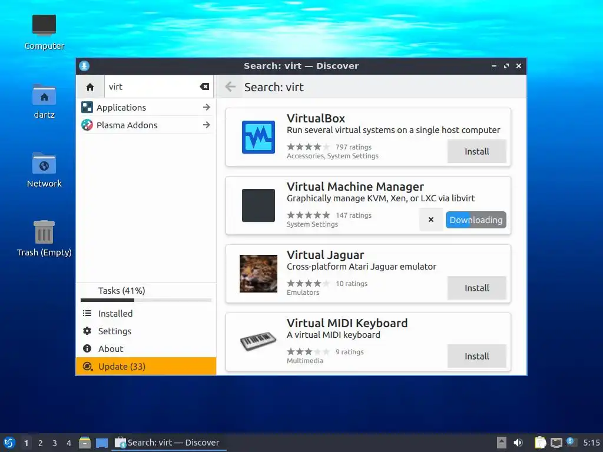Open the Virtual Machine Manager title

[x=355, y=187]
